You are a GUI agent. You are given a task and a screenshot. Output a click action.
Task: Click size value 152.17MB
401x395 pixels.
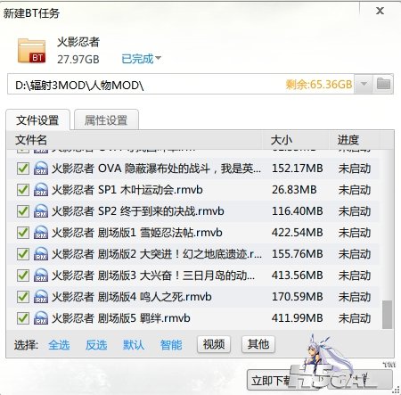[298, 169]
